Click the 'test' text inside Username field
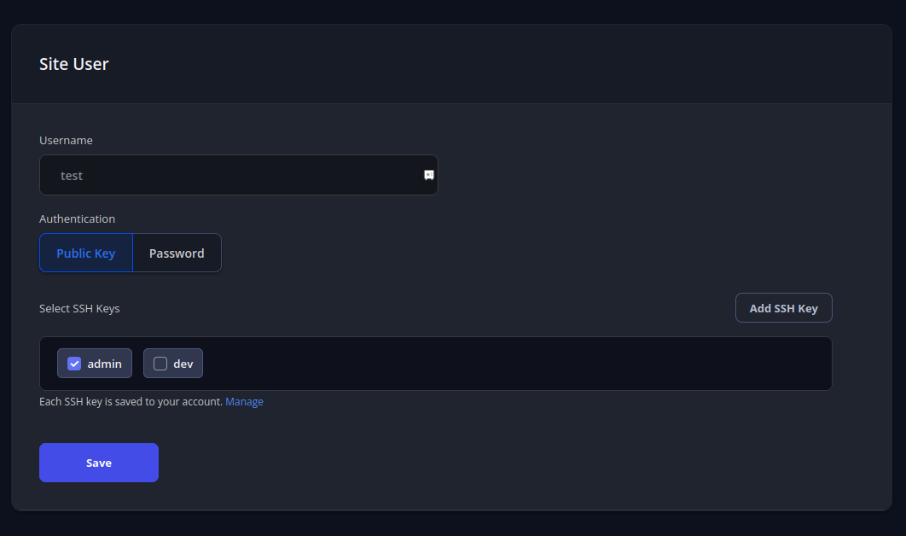Viewport: 906px width, 536px height. click(72, 176)
